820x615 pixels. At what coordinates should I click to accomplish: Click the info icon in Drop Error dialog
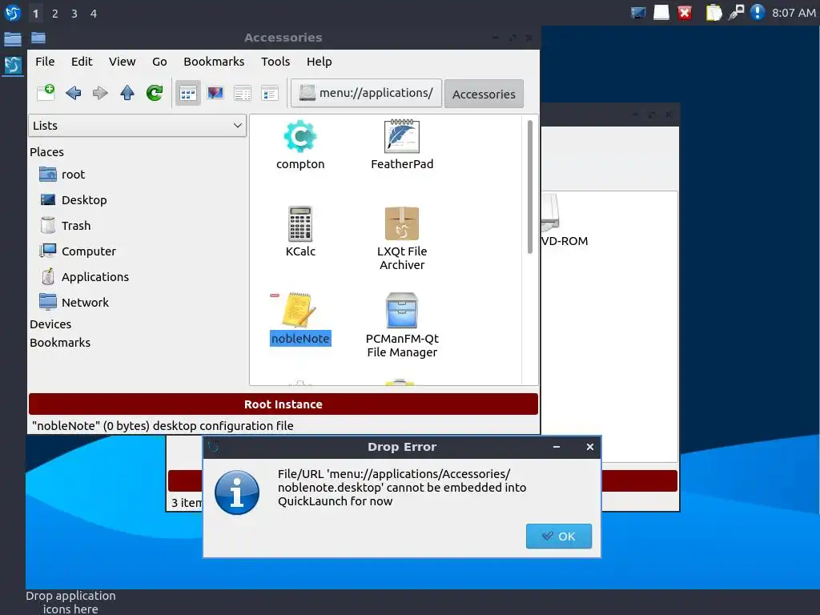237,492
